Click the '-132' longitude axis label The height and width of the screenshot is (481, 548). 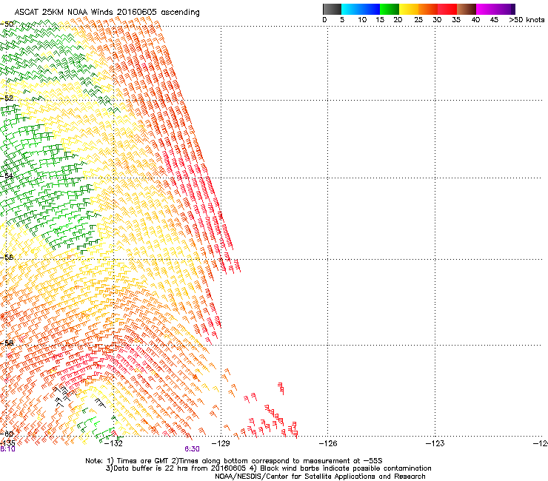point(113,443)
